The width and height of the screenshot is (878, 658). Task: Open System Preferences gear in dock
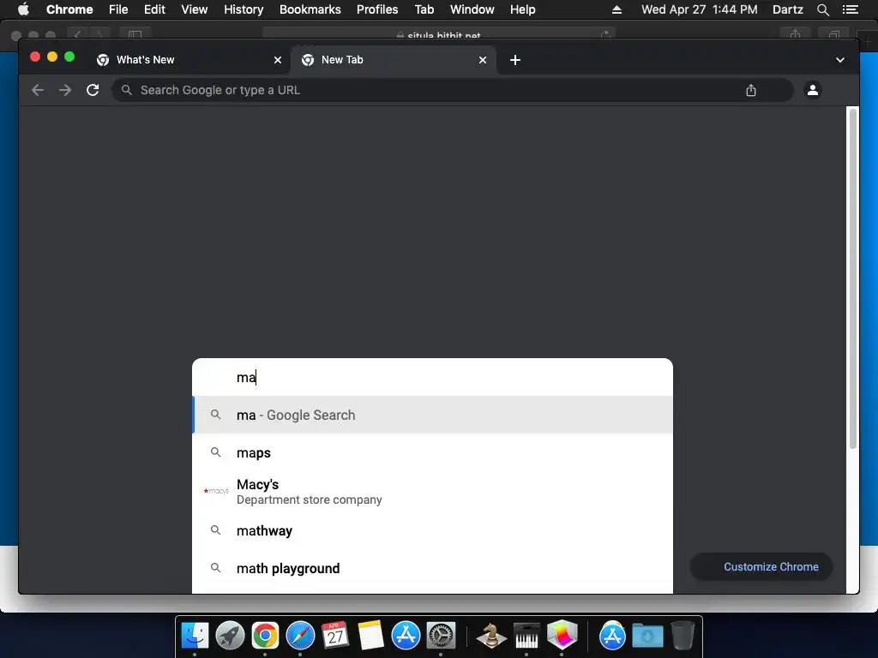pos(441,636)
